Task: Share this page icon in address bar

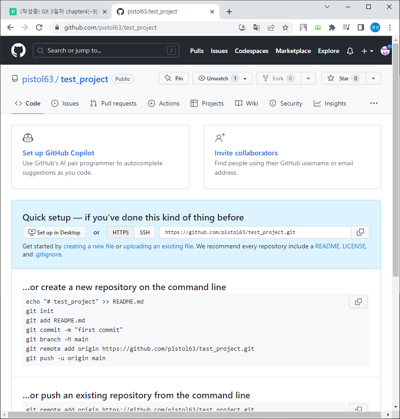Action: [x=271, y=27]
